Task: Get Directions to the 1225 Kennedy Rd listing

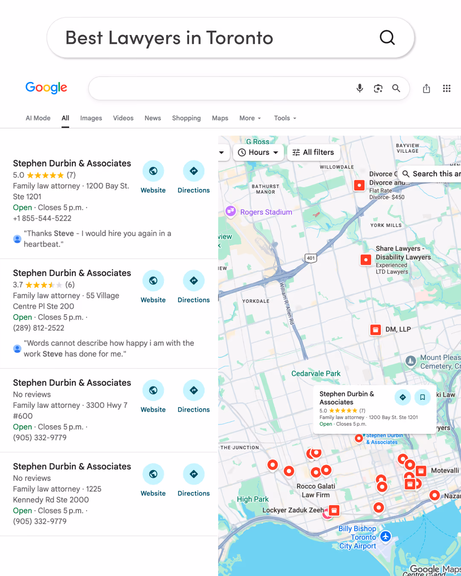Action: pos(194,480)
